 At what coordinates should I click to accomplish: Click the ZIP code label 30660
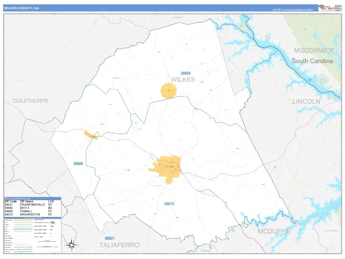click(x=78, y=163)
